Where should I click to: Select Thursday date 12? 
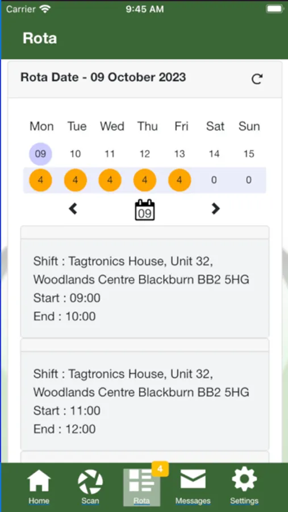pos(145,154)
